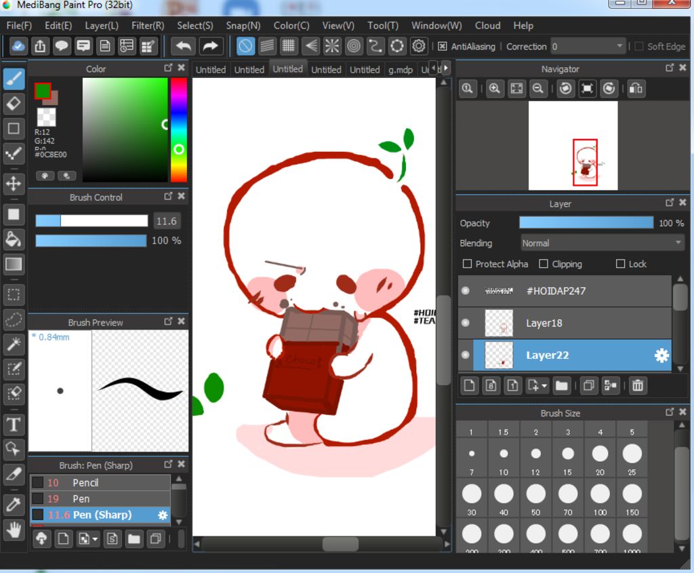Adjust the layer Opacity slider
Viewport: 694px width, 573px height.
tap(586, 222)
